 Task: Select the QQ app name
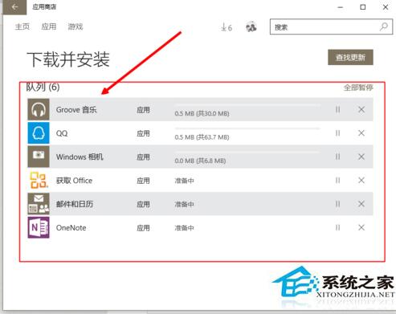point(62,133)
